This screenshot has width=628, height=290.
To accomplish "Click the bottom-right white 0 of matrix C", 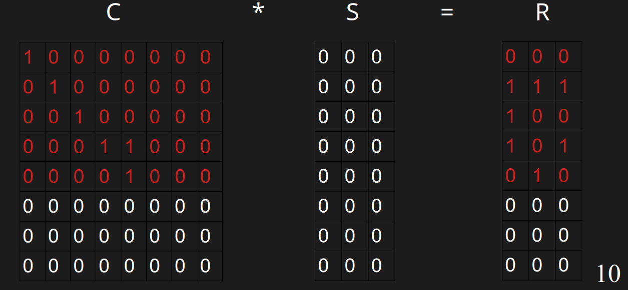I will pyautogui.click(x=205, y=266).
